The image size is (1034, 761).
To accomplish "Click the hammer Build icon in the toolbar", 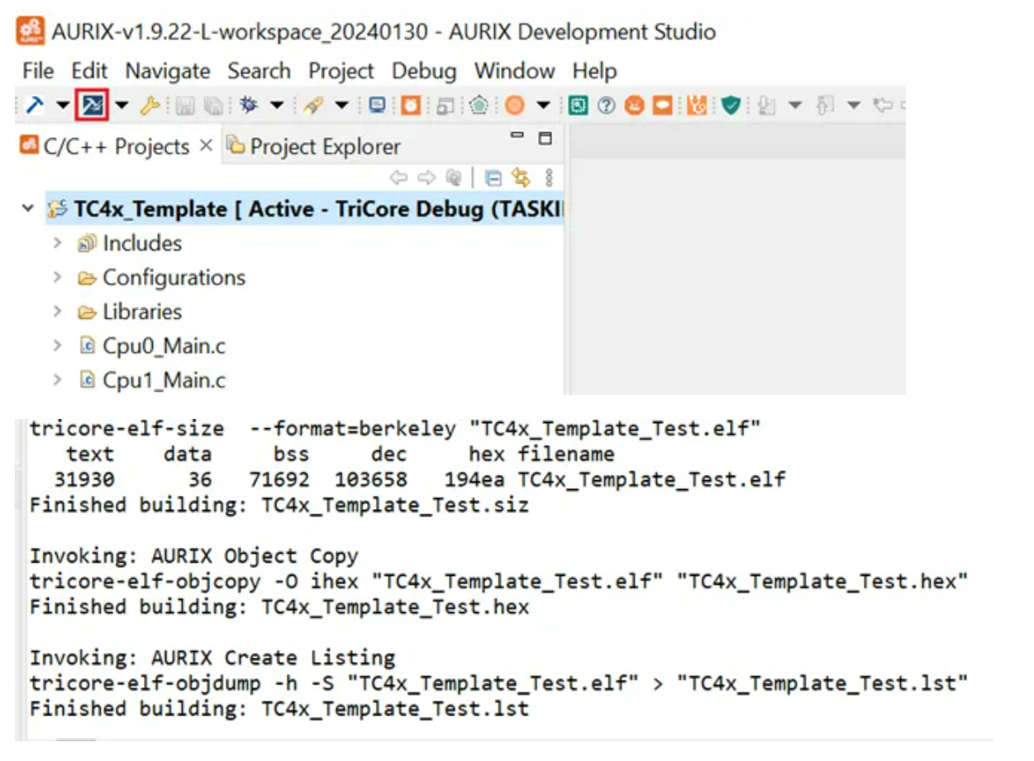I will [x=35, y=105].
